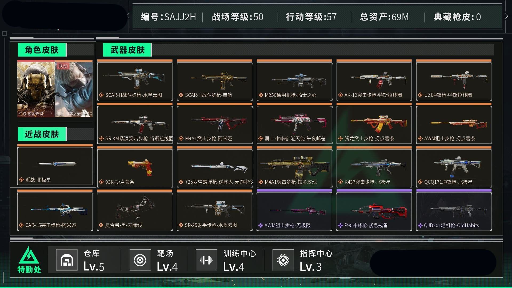The width and height of the screenshot is (512, 288).
Task: Select the 红狼-蚀金玫瑰 character skin thumbnail
Action: click(x=36, y=90)
